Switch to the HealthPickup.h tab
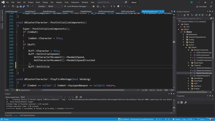 86,11
